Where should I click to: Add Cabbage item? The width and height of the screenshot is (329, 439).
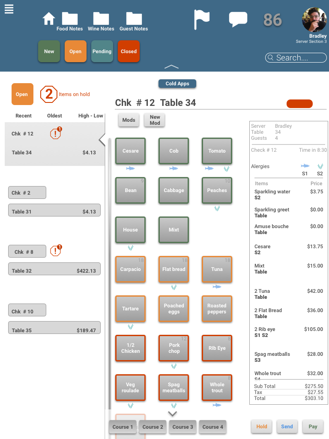(174, 190)
